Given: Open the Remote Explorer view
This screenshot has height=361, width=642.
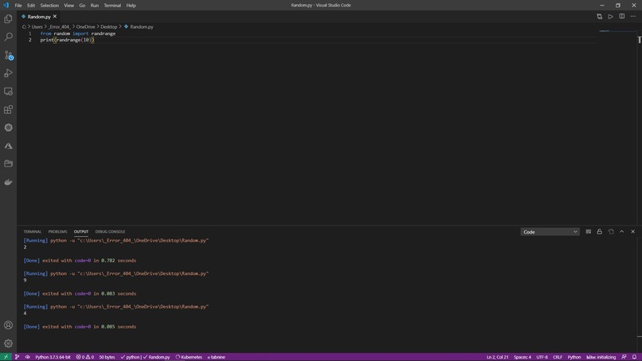Looking at the screenshot, I should pyautogui.click(x=8, y=92).
